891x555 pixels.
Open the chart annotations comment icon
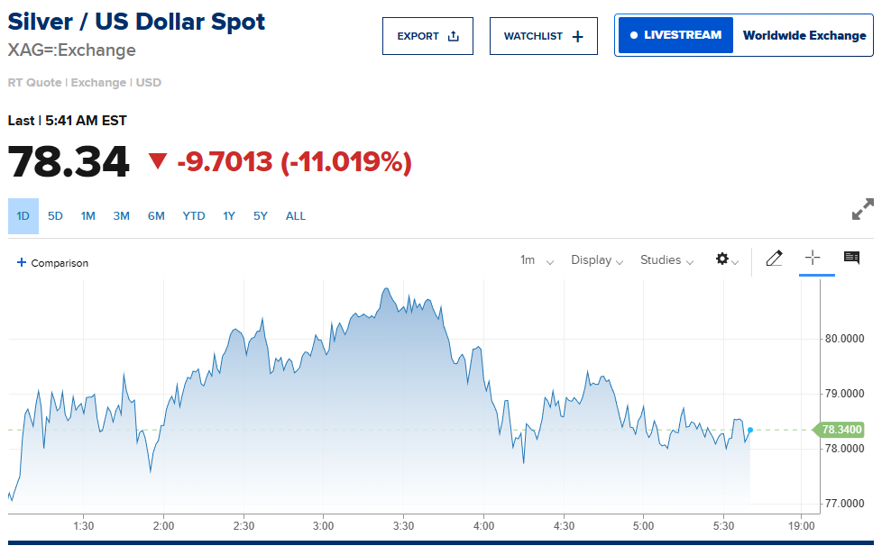[851, 258]
